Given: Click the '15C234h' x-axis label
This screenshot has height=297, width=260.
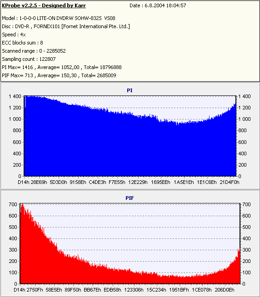Looking at the screenshot, I should (x=156, y=290).
